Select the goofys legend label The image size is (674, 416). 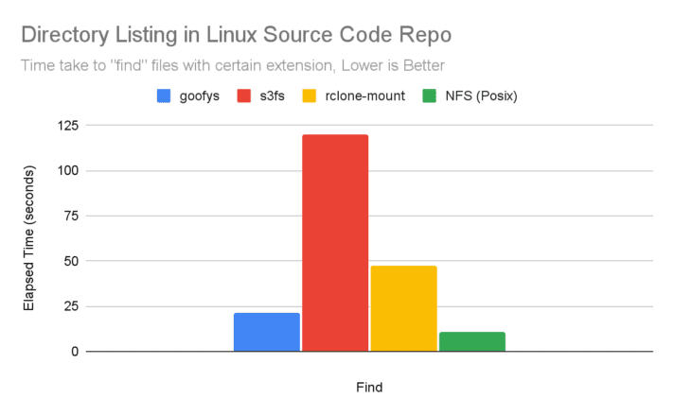point(200,95)
